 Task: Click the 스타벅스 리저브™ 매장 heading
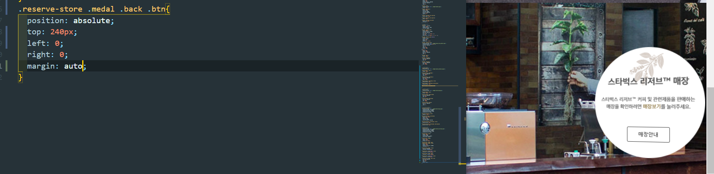point(648,81)
